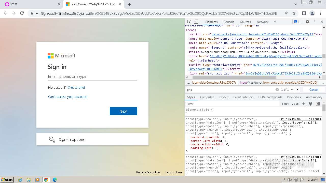Viewport: 326px width, 183px height.
Task: Reload the page with the refresh icon
Action: tap(22, 13)
